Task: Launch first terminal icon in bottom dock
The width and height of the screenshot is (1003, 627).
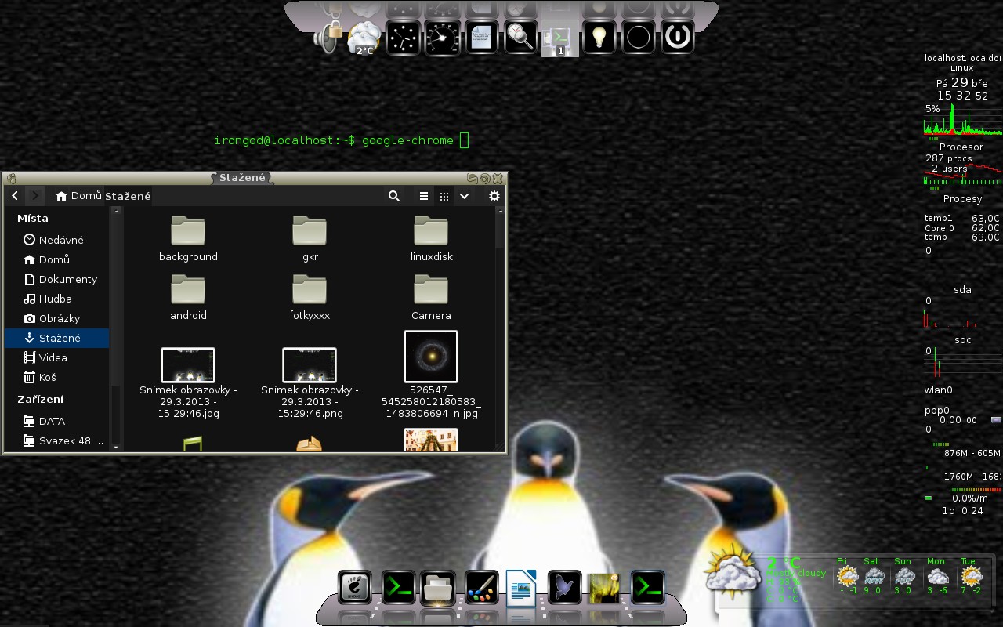Action: 398,587
